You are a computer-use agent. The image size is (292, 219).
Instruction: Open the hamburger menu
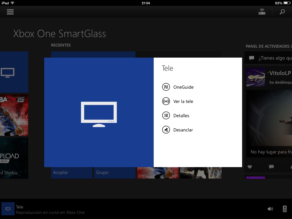coord(10,12)
